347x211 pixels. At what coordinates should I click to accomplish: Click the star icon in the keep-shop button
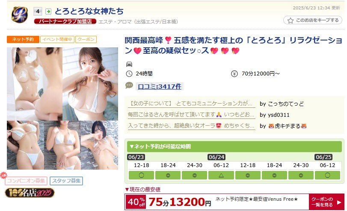[291, 20]
